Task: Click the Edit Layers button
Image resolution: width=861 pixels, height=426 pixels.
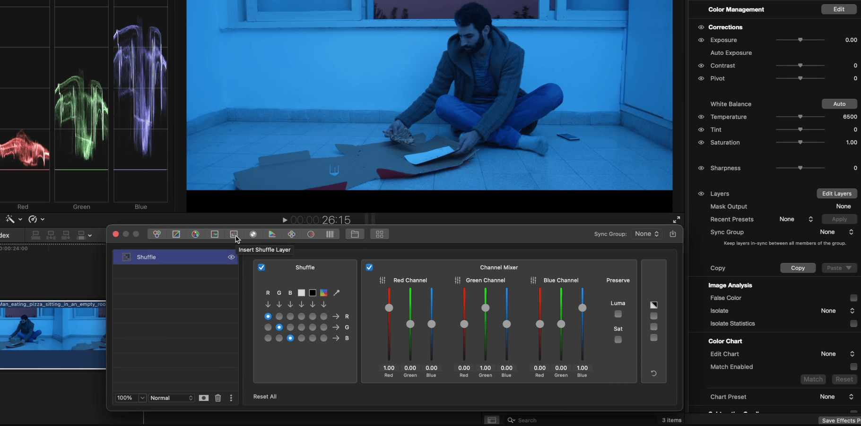Action: [x=836, y=194]
